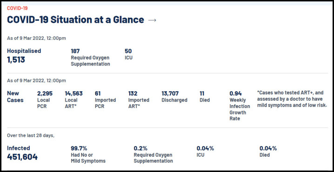Select the 13,707 Discharged statistic
Image resolution: width=334 pixels, height=172 pixels.
pyautogui.click(x=174, y=96)
